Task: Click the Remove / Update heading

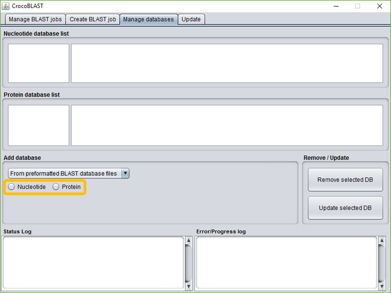Action: coord(326,158)
